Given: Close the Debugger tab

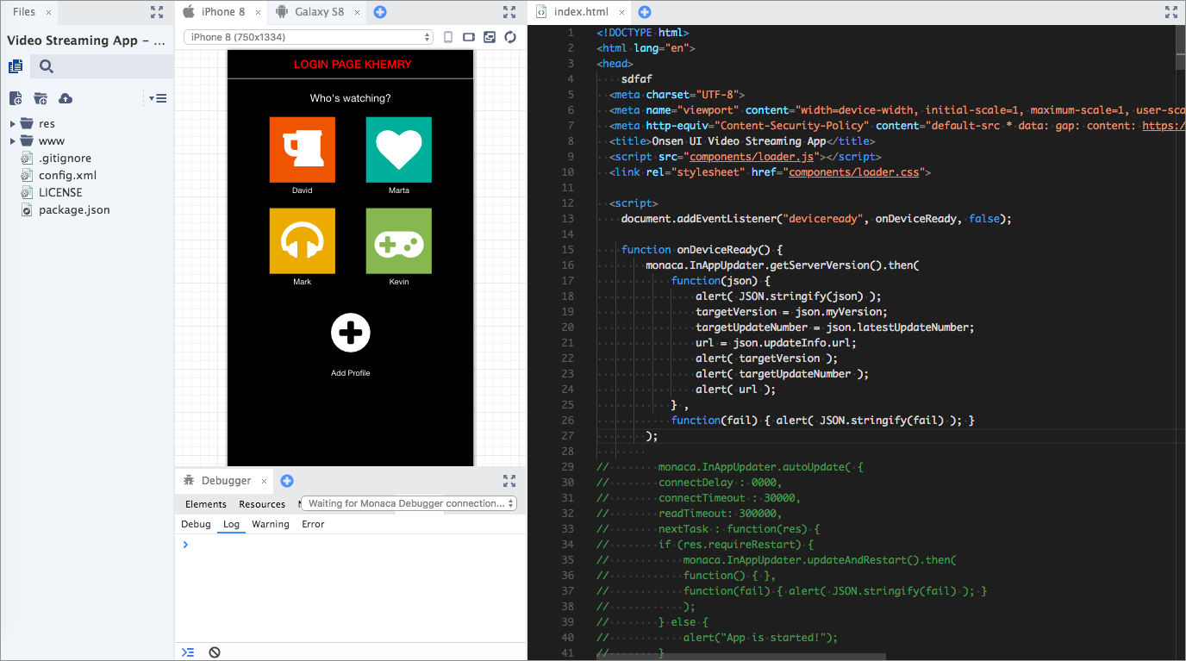Looking at the screenshot, I should pyautogui.click(x=264, y=481).
